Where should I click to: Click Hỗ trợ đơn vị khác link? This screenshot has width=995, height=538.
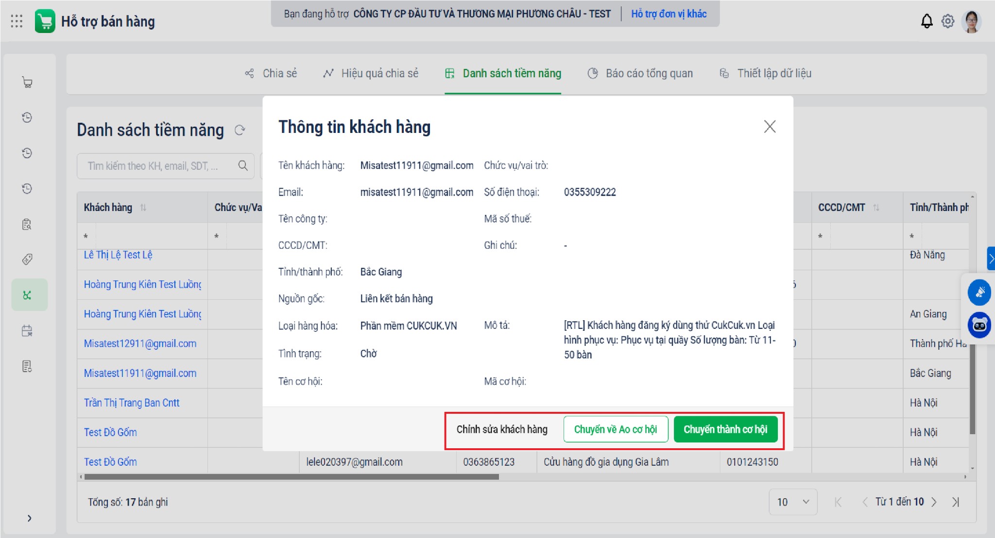tap(669, 14)
